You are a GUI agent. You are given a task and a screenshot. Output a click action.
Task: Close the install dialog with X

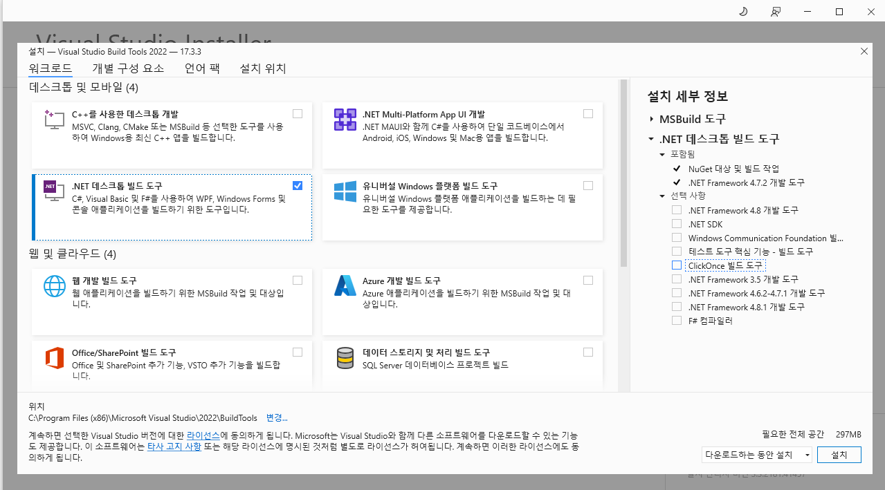pyautogui.click(x=864, y=51)
